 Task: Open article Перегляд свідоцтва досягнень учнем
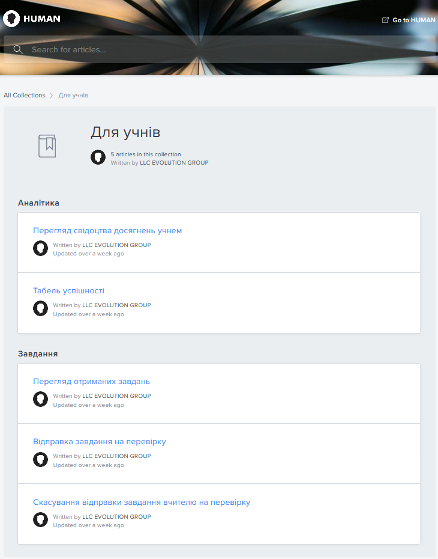107,231
